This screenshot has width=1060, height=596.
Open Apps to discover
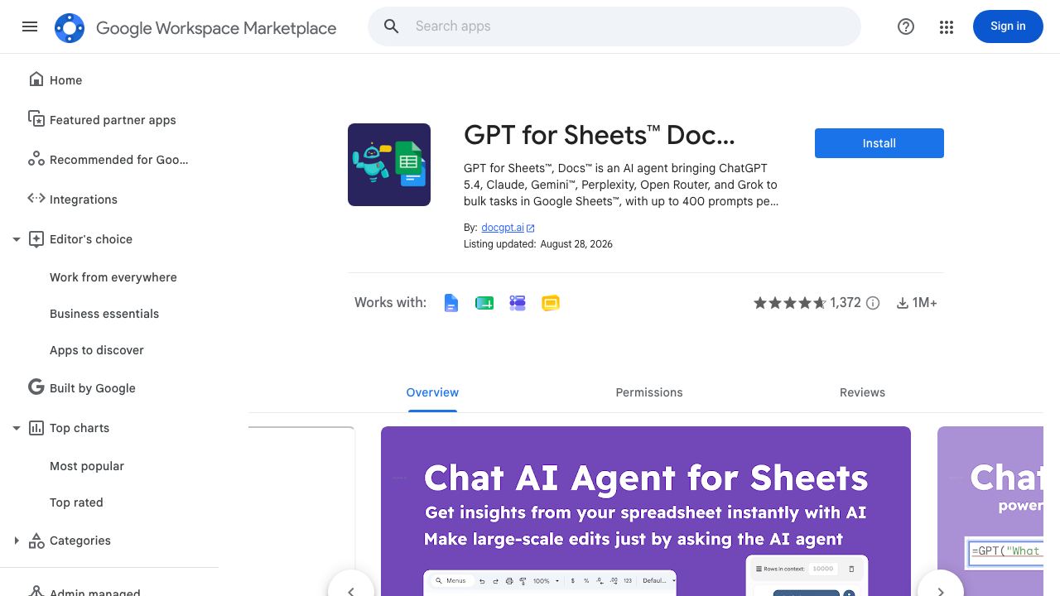97,350
